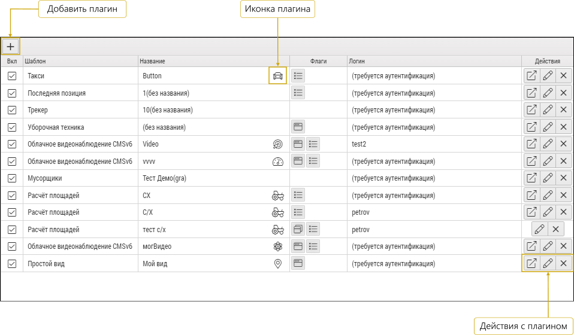
Task: Click the atom icon of the могВидео plugin
Action: pyautogui.click(x=278, y=246)
